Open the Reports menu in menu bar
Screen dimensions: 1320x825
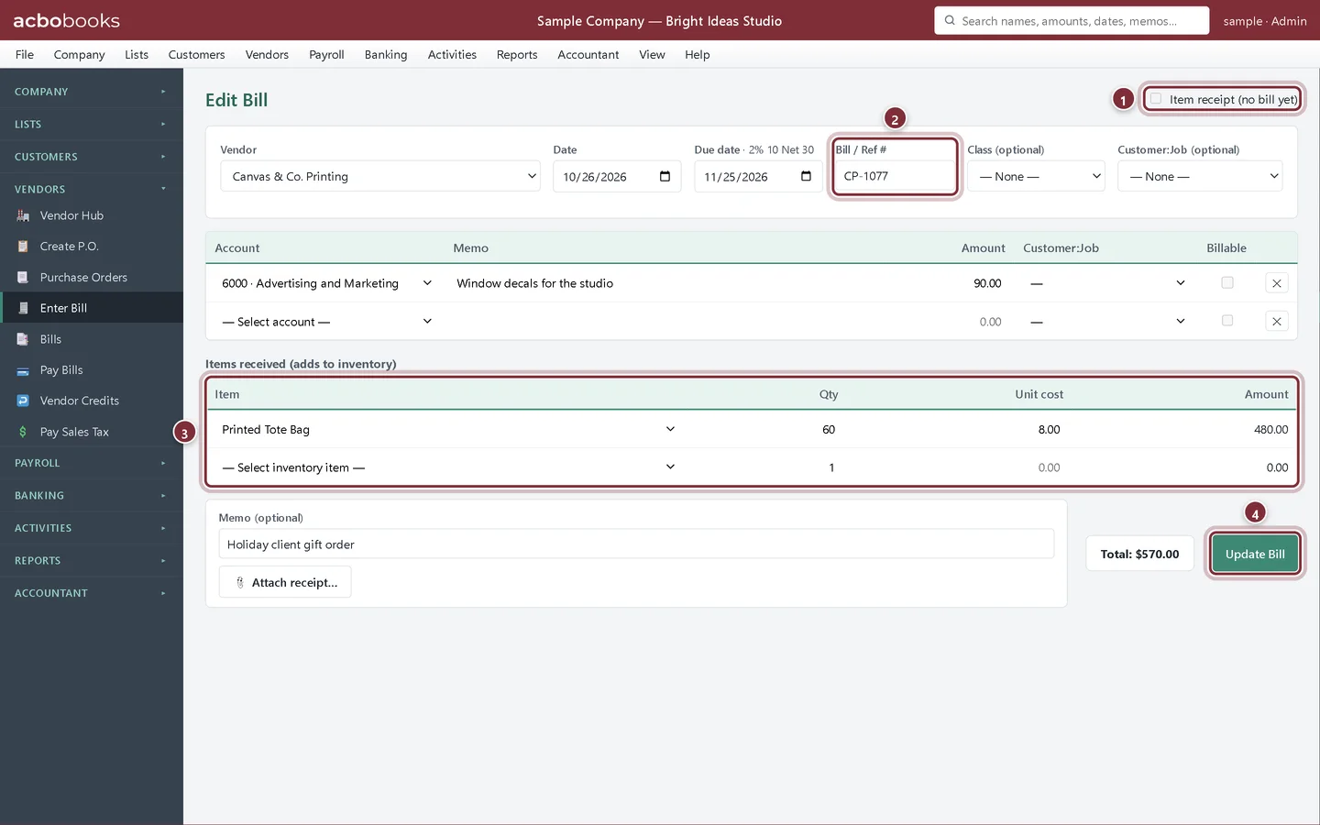(x=517, y=54)
